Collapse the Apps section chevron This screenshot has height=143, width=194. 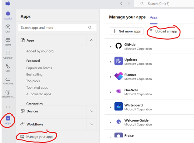click(x=92, y=40)
